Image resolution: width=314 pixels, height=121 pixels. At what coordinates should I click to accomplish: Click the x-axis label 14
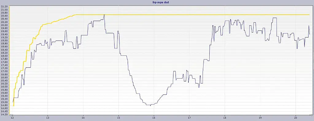(83, 118)
